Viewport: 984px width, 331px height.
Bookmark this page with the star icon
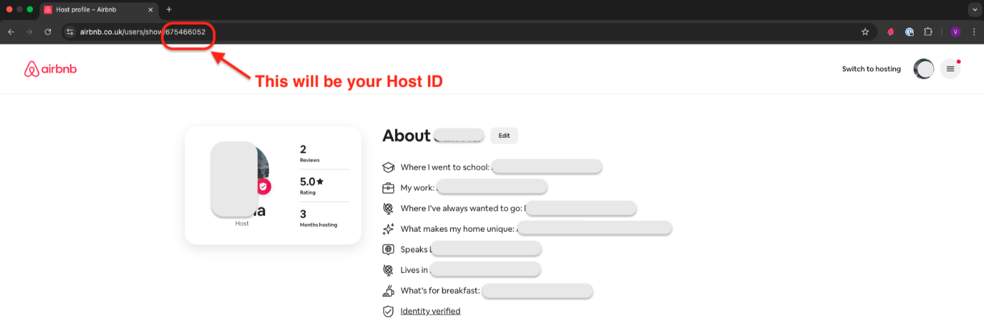865,32
